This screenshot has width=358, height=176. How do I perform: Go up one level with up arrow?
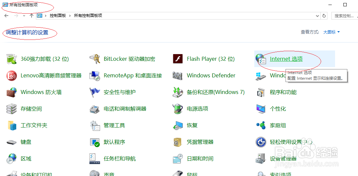tap(32, 16)
